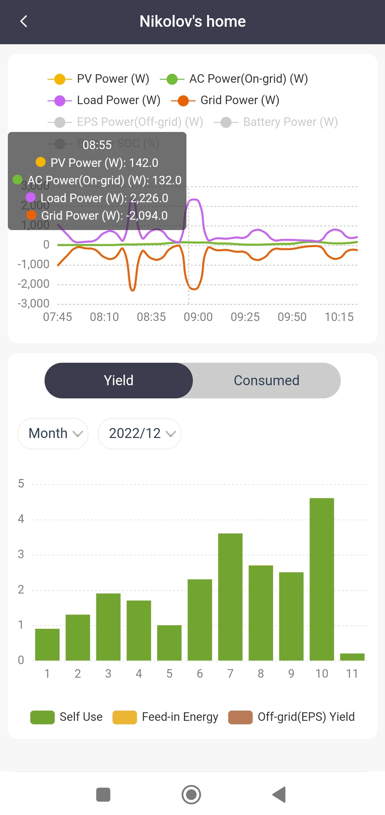Expand the 2022/12 date dropdown
Image resolution: width=385 pixels, height=815 pixels.
point(139,433)
